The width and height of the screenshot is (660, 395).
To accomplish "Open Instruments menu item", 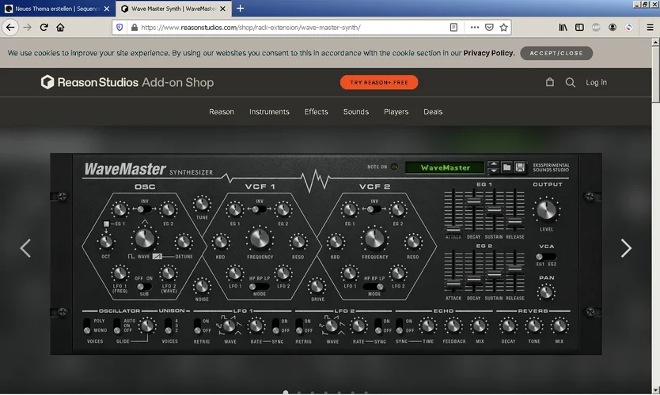I will [269, 111].
